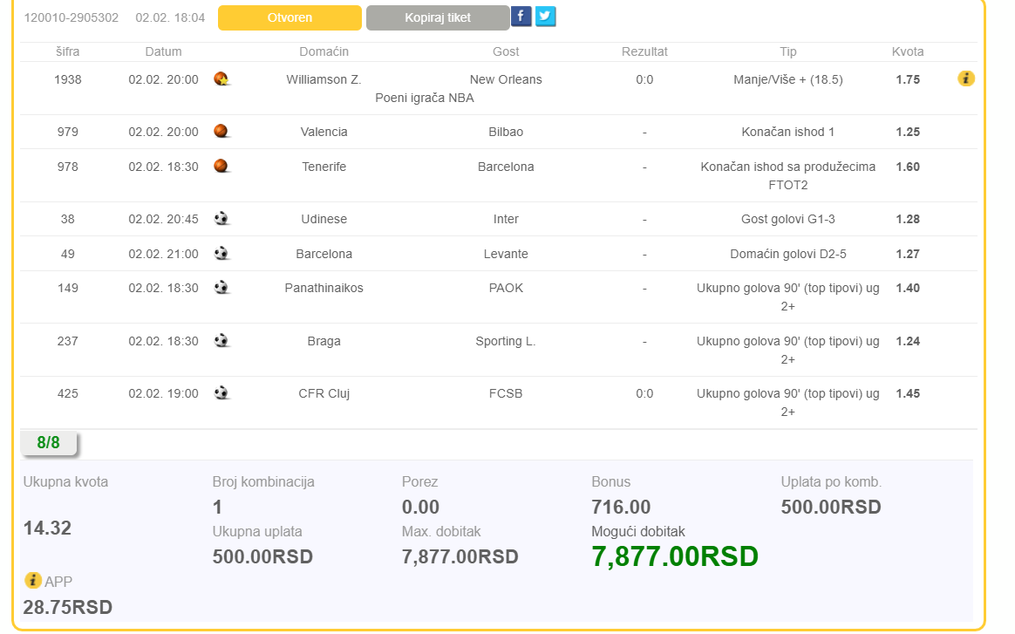Click odds value 1.25
This screenshot has height=634, width=1015.
[908, 132]
